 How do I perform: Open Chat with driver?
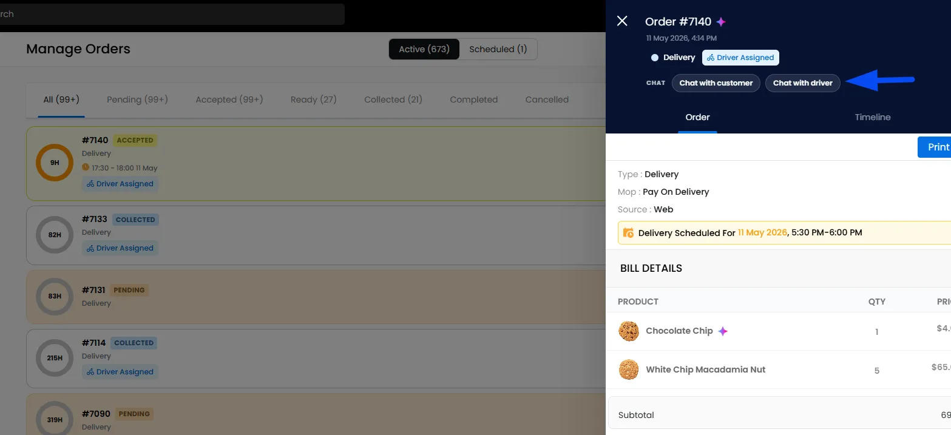click(x=803, y=83)
